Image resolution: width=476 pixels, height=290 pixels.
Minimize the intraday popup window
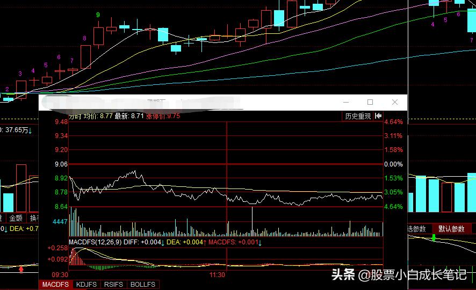(x=346, y=102)
